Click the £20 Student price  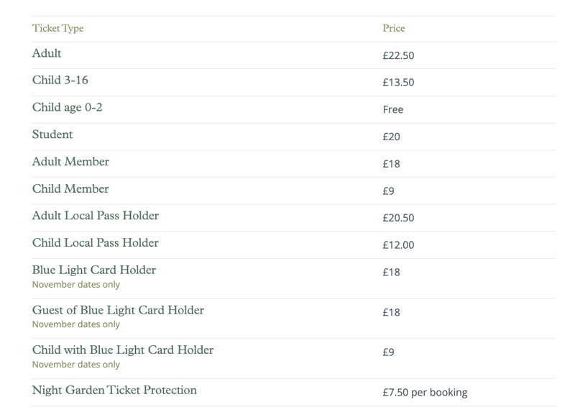pyautogui.click(x=391, y=137)
